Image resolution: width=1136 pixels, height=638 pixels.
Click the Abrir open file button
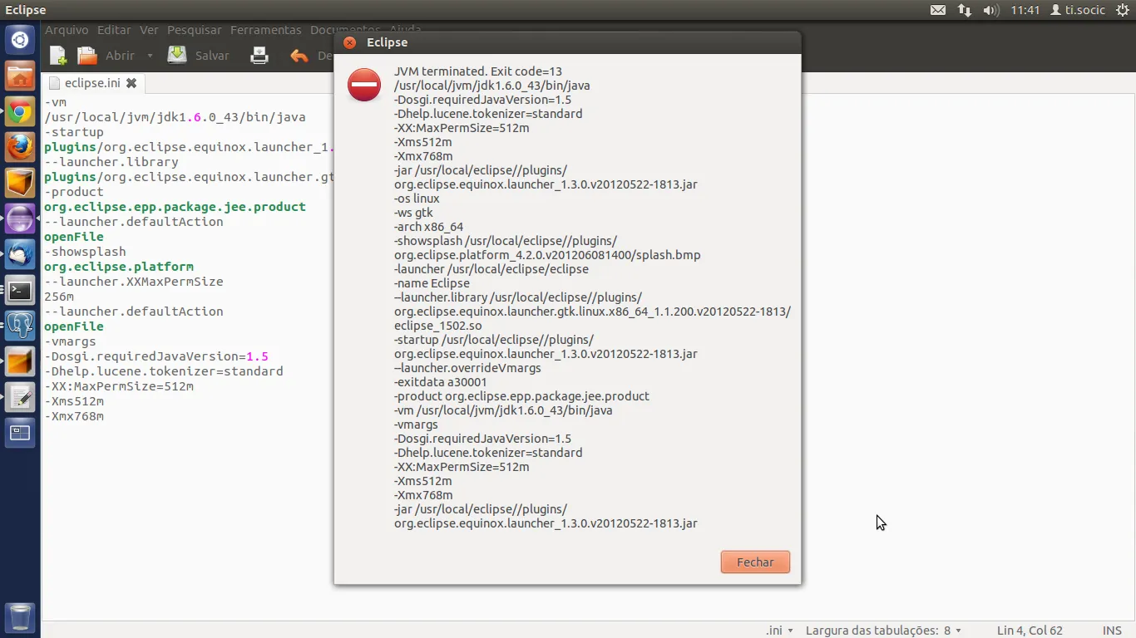coord(106,56)
